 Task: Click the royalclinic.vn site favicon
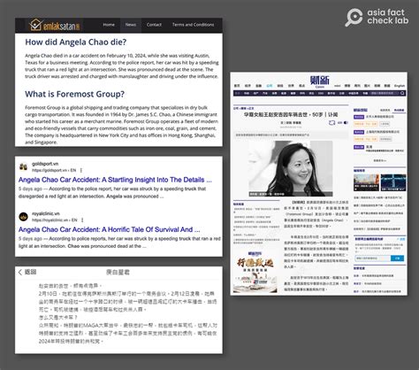point(23,217)
